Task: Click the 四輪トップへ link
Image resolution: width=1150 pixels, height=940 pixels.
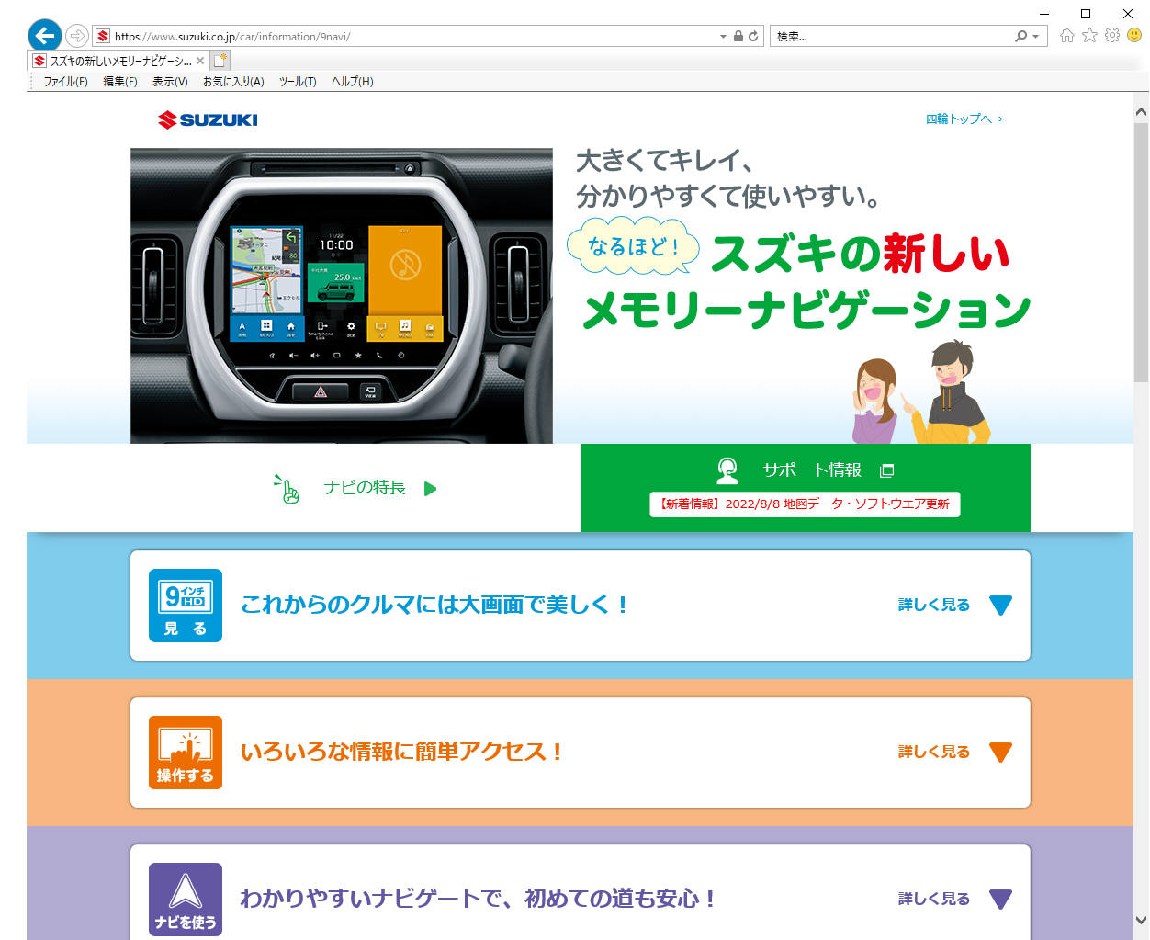Action: pos(964,119)
